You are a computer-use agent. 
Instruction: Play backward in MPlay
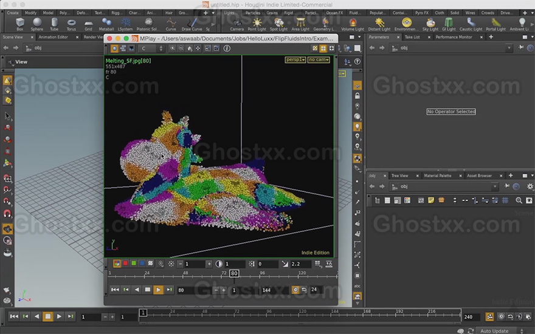(137, 290)
